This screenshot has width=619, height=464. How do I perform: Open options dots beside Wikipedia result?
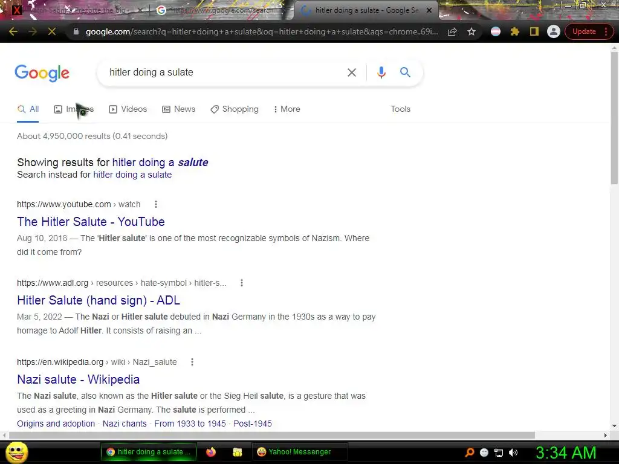click(x=192, y=362)
